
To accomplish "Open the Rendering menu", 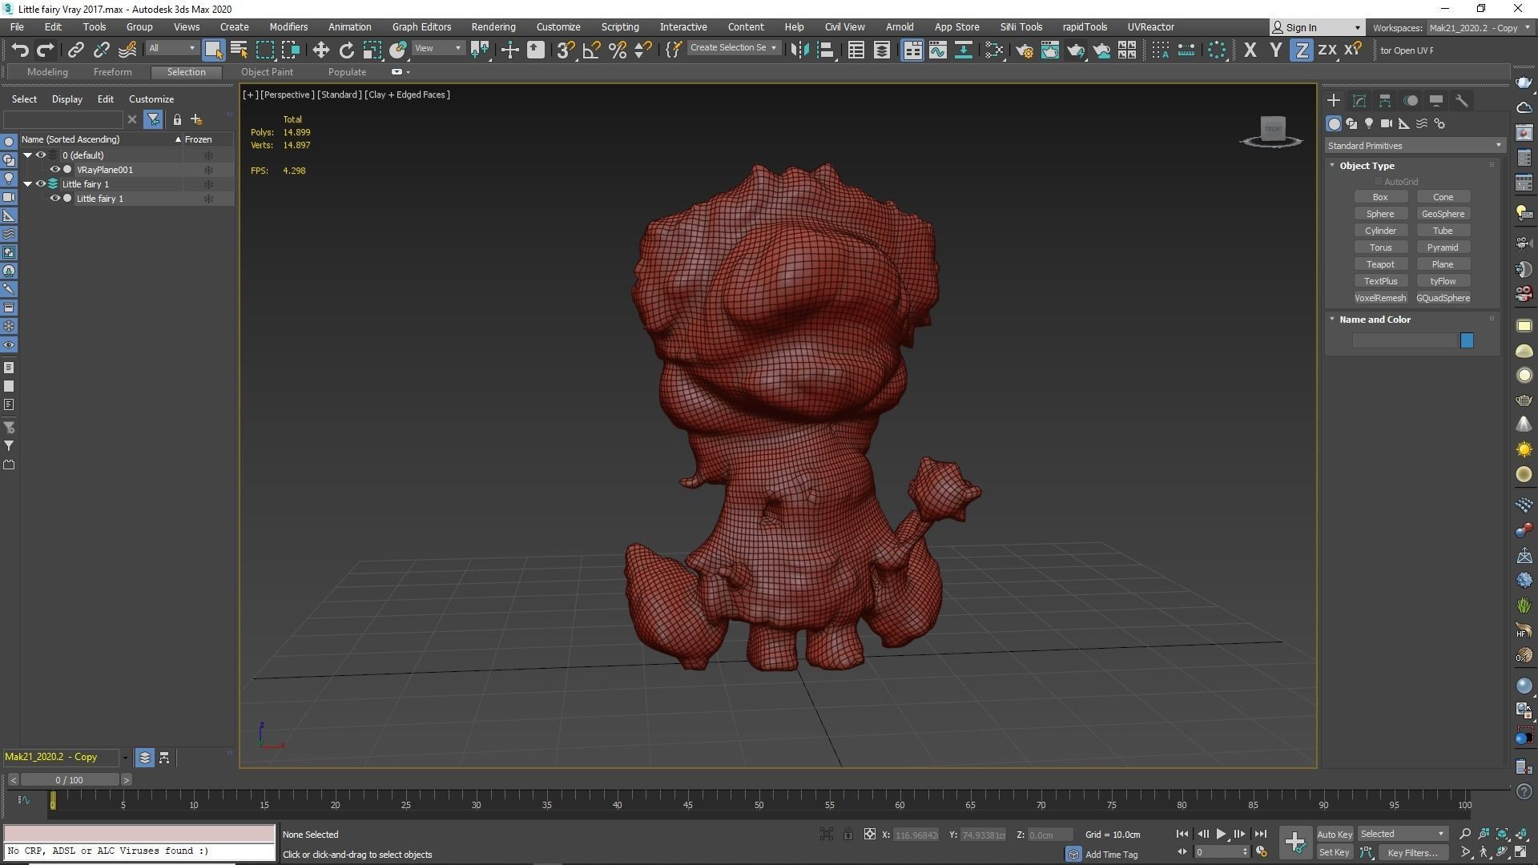I will click(493, 26).
